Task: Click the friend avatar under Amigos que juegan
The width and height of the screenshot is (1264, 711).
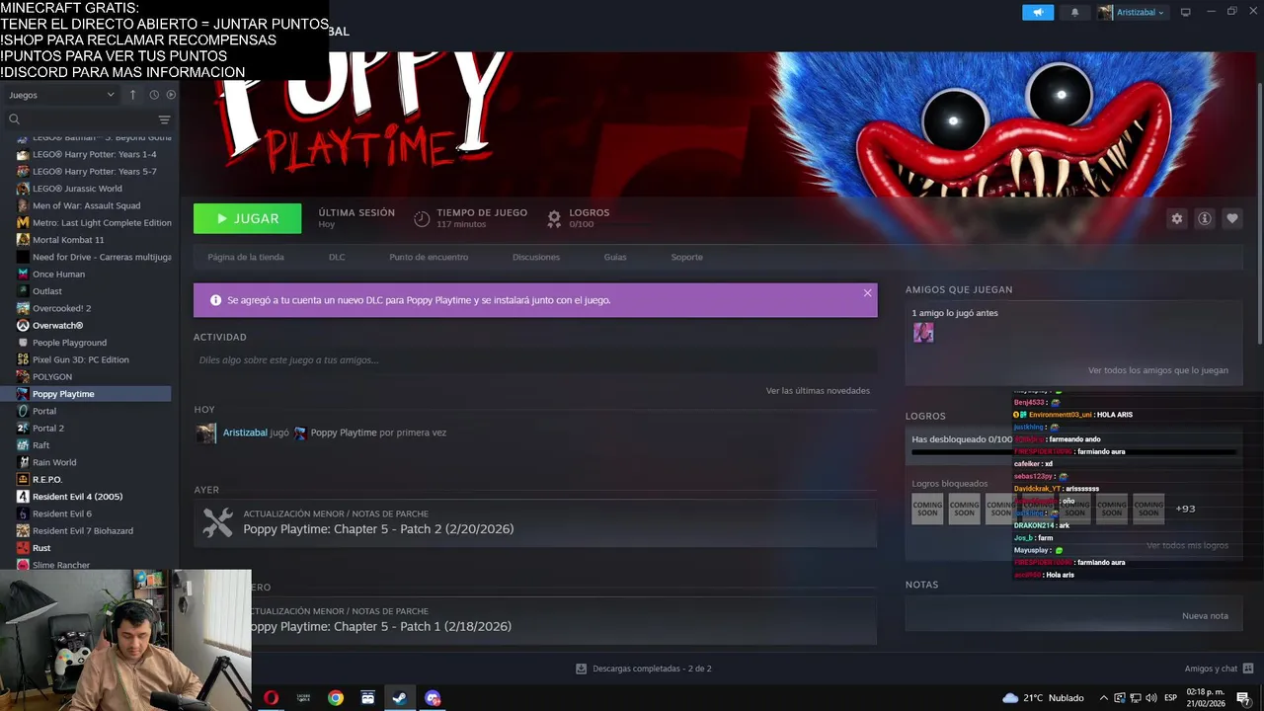Action: [923, 333]
